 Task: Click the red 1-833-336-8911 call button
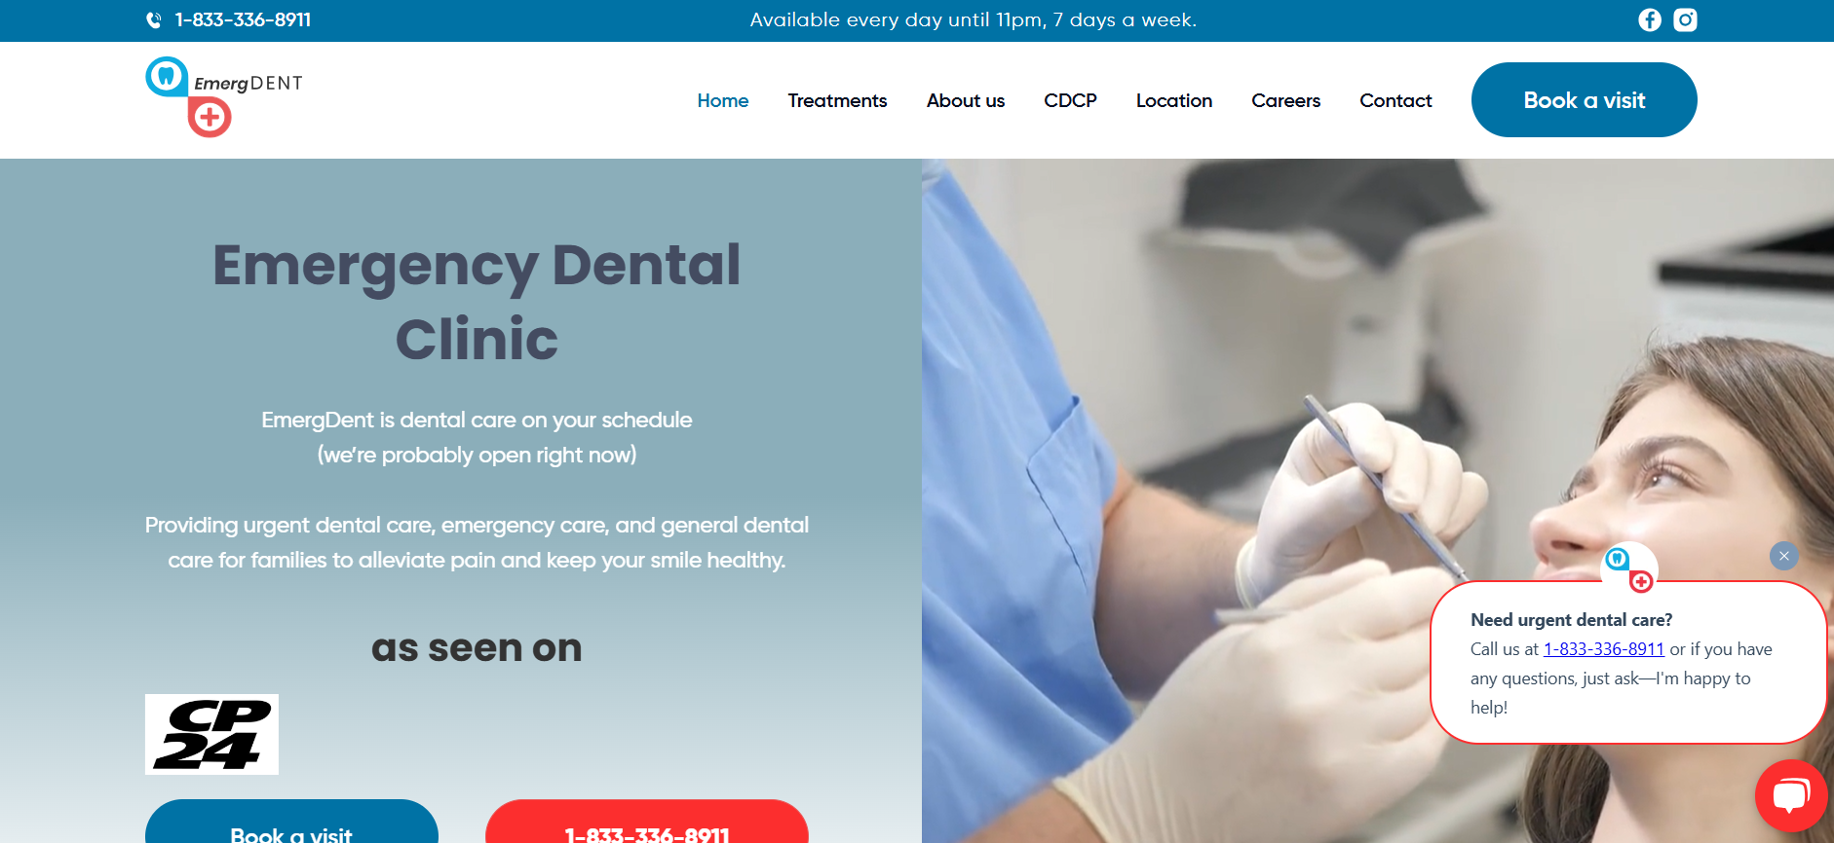pyautogui.click(x=647, y=822)
